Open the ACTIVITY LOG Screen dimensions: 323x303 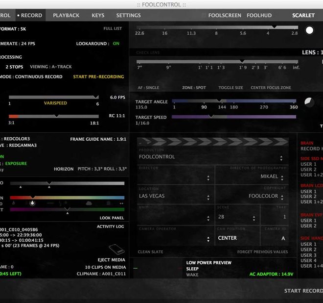[110, 227]
